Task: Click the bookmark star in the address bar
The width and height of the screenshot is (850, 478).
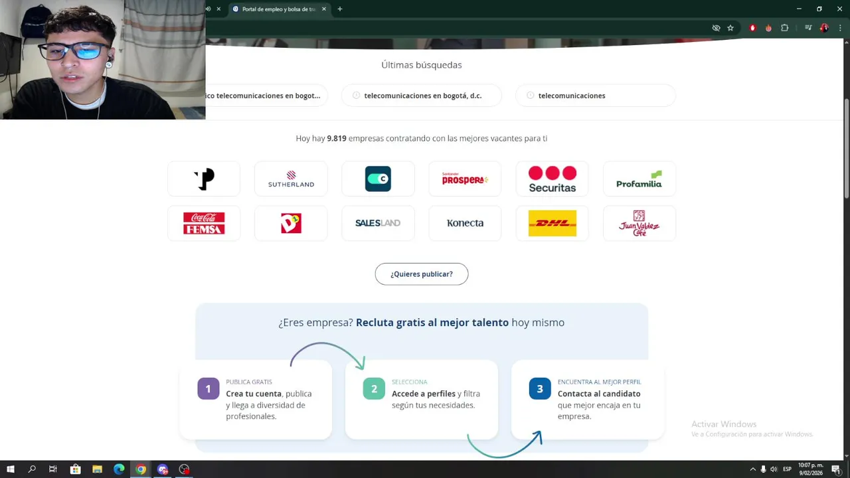Action: point(730,28)
